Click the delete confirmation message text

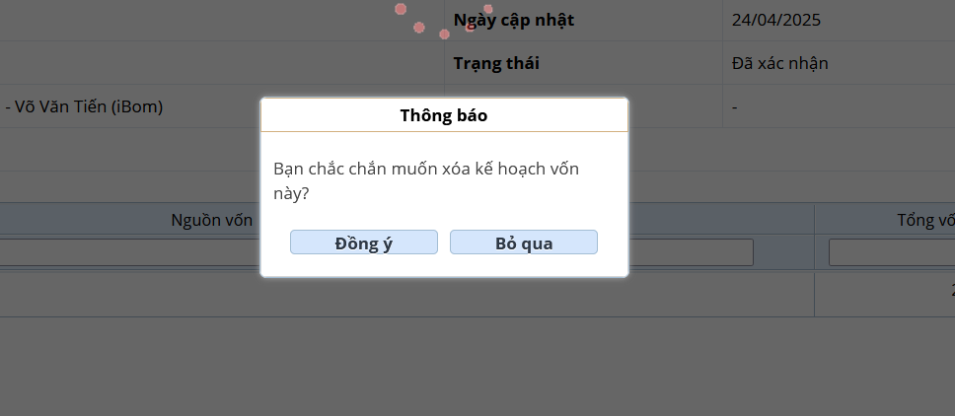click(426, 181)
